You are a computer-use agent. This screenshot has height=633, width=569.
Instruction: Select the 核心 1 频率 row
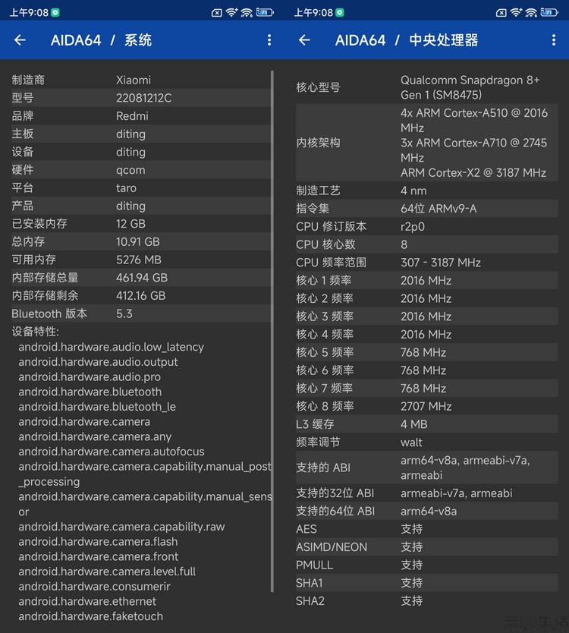tap(427, 280)
